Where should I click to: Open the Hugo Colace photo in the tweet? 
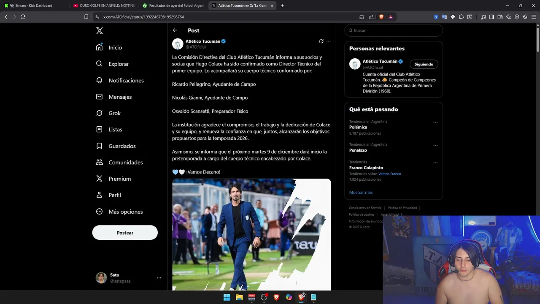(x=251, y=234)
